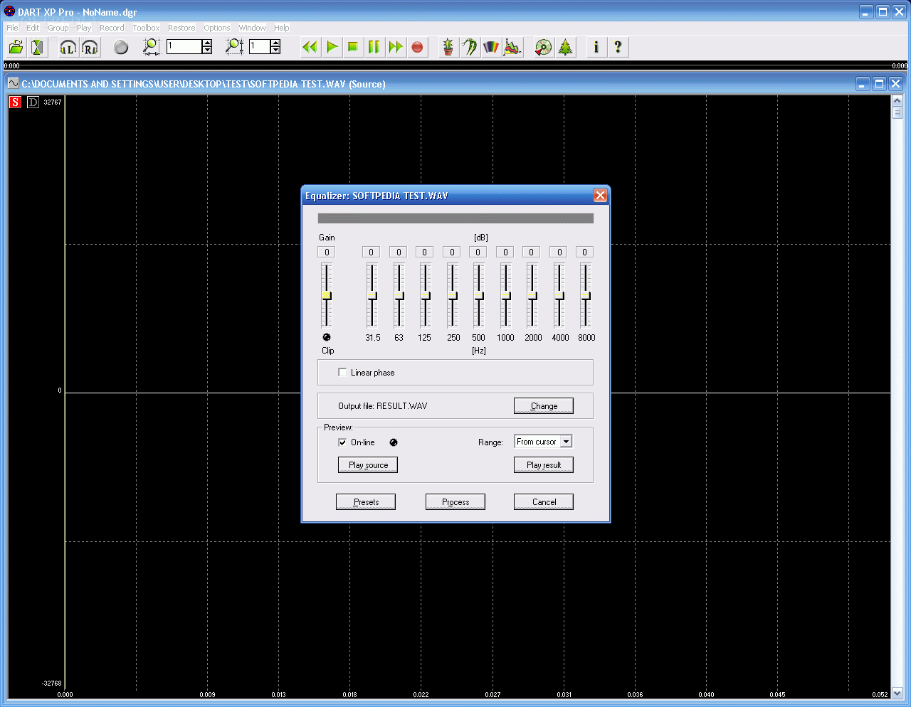Select the left channel headphone icon
The height and width of the screenshot is (707, 911).
click(x=68, y=47)
